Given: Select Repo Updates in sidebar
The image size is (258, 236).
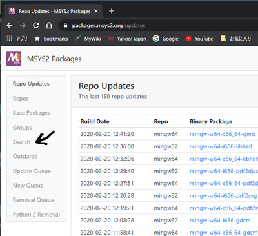Looking at the screenshot, I should click(x=31, y=84).
